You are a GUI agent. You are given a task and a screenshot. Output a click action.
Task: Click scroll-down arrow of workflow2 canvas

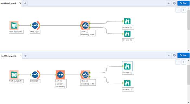pos(189,103)
